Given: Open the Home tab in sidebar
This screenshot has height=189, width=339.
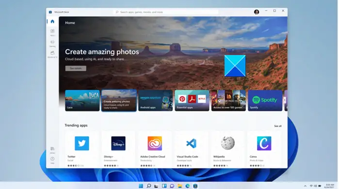Looking at the screenshot, I should point(52,21).
